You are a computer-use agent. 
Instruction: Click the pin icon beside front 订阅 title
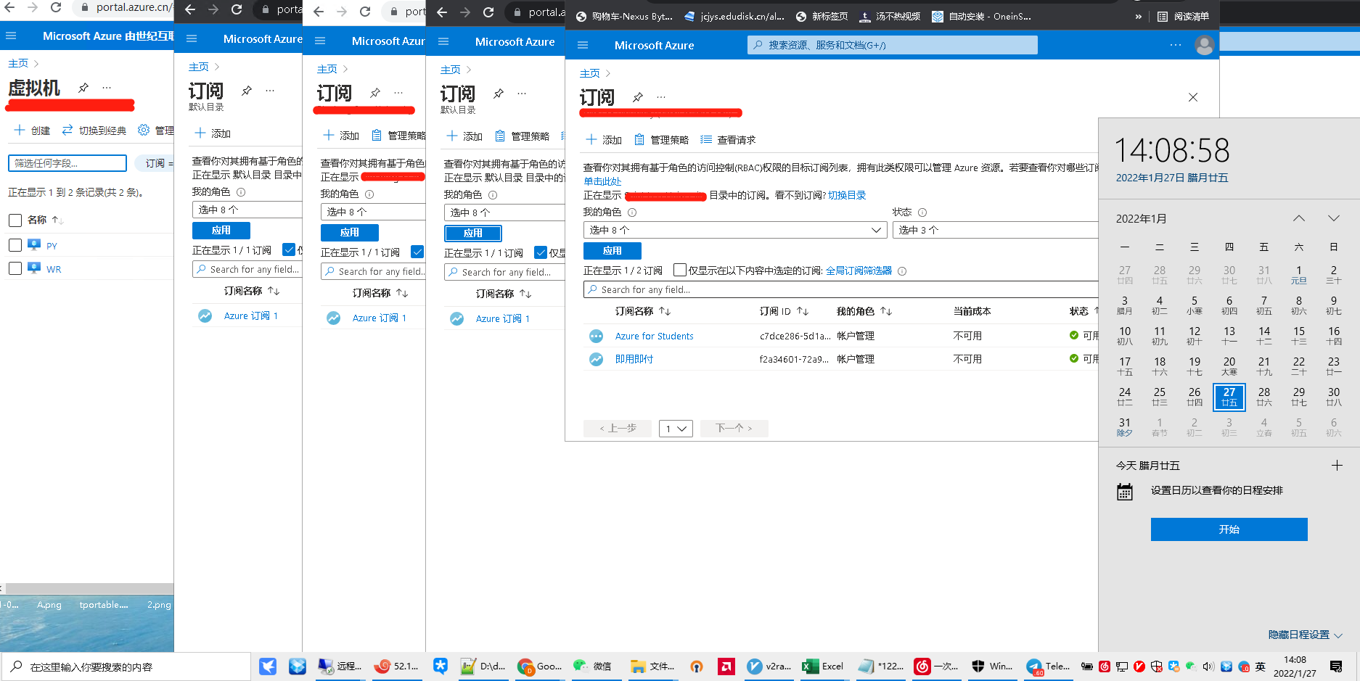point(637,97)
